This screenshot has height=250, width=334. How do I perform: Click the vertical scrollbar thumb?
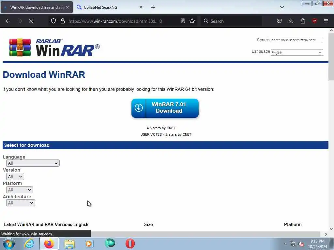tap(331, 57)
